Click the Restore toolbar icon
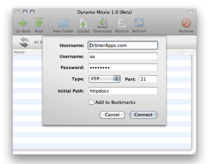 [x=122, y=23]
